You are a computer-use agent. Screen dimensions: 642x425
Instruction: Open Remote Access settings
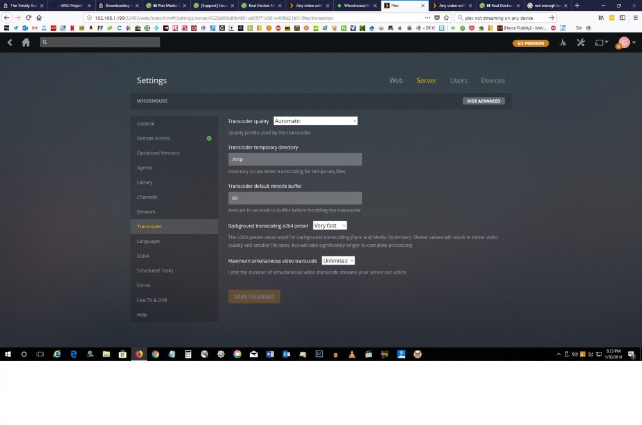click(174, 138)
